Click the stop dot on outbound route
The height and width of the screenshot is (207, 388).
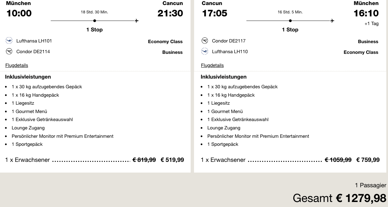(x=95, y=21)
